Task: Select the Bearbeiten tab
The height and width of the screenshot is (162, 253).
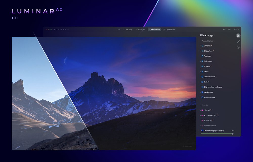Action: pyautogui.click(x=154, y=29)
